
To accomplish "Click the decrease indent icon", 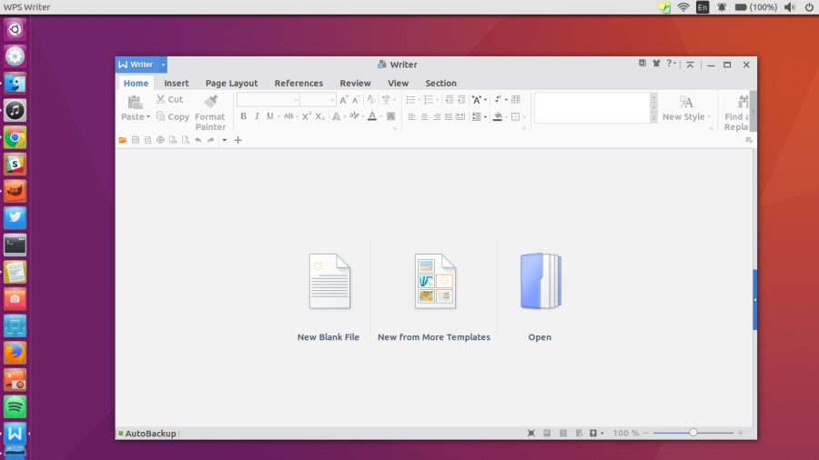I will click(x=450, y=100).
